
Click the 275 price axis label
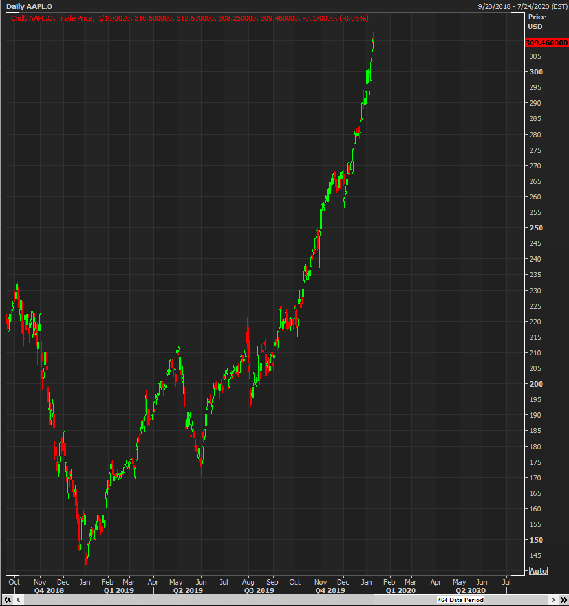click(535, 150)
